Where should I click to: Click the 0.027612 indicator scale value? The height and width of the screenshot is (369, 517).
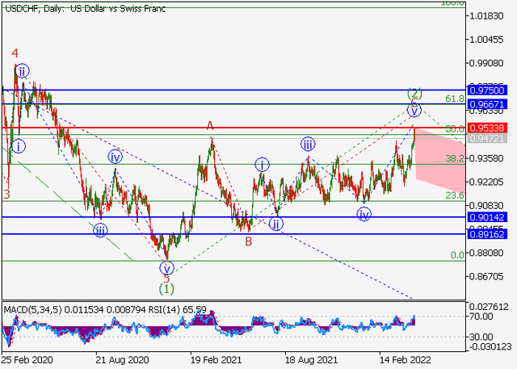[x=489, y=307]
